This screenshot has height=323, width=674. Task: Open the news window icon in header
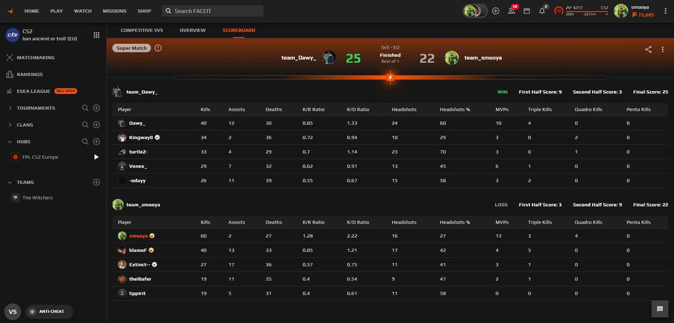pos(527,11)
